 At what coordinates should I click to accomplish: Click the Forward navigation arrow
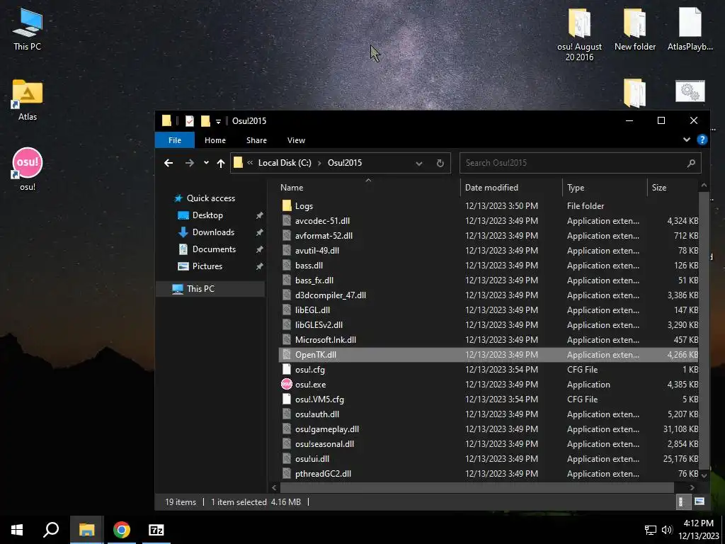[190, 163]
